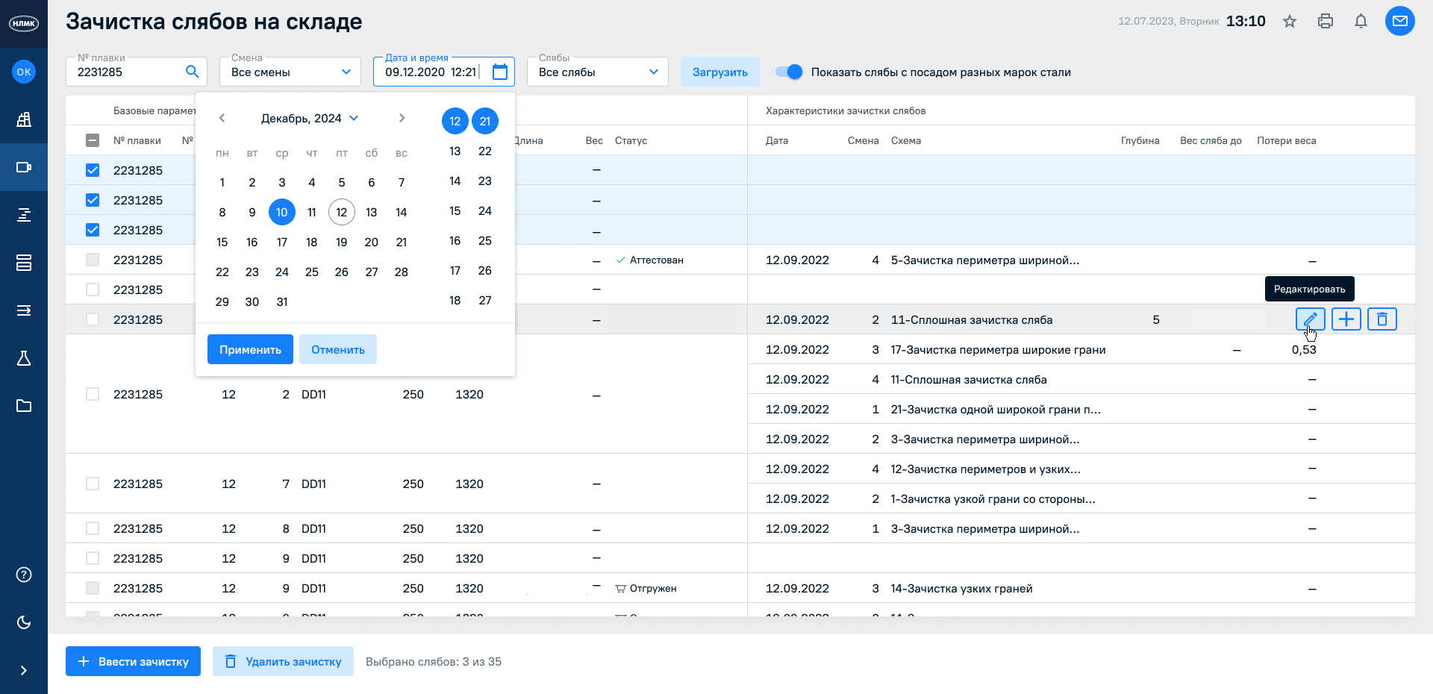This screenshot has width=1433, height=694.
Task: Expand the sidebar with bottom chevron
Action: [x=24, y=670]
